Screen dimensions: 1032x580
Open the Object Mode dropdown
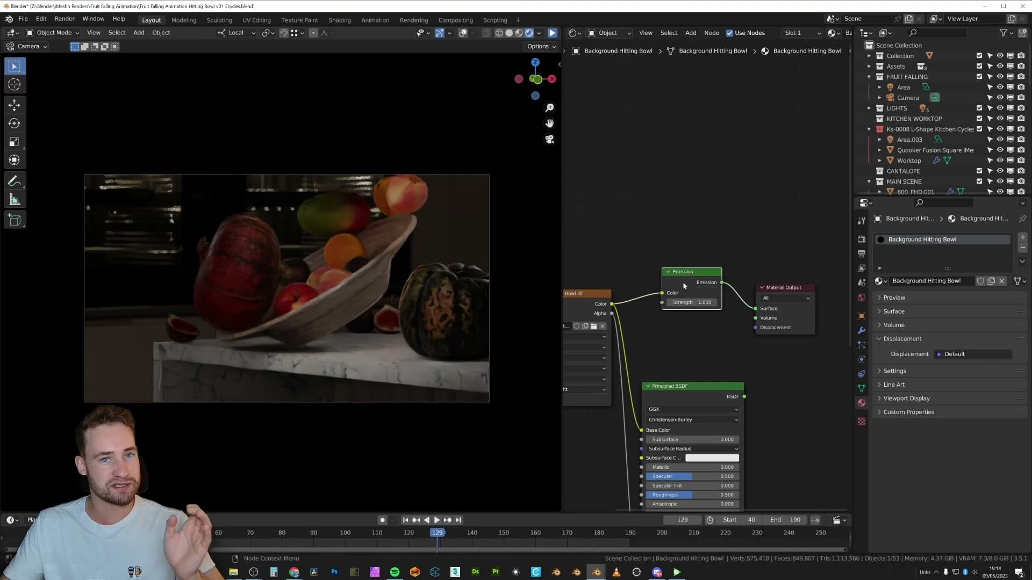point(53,33)
